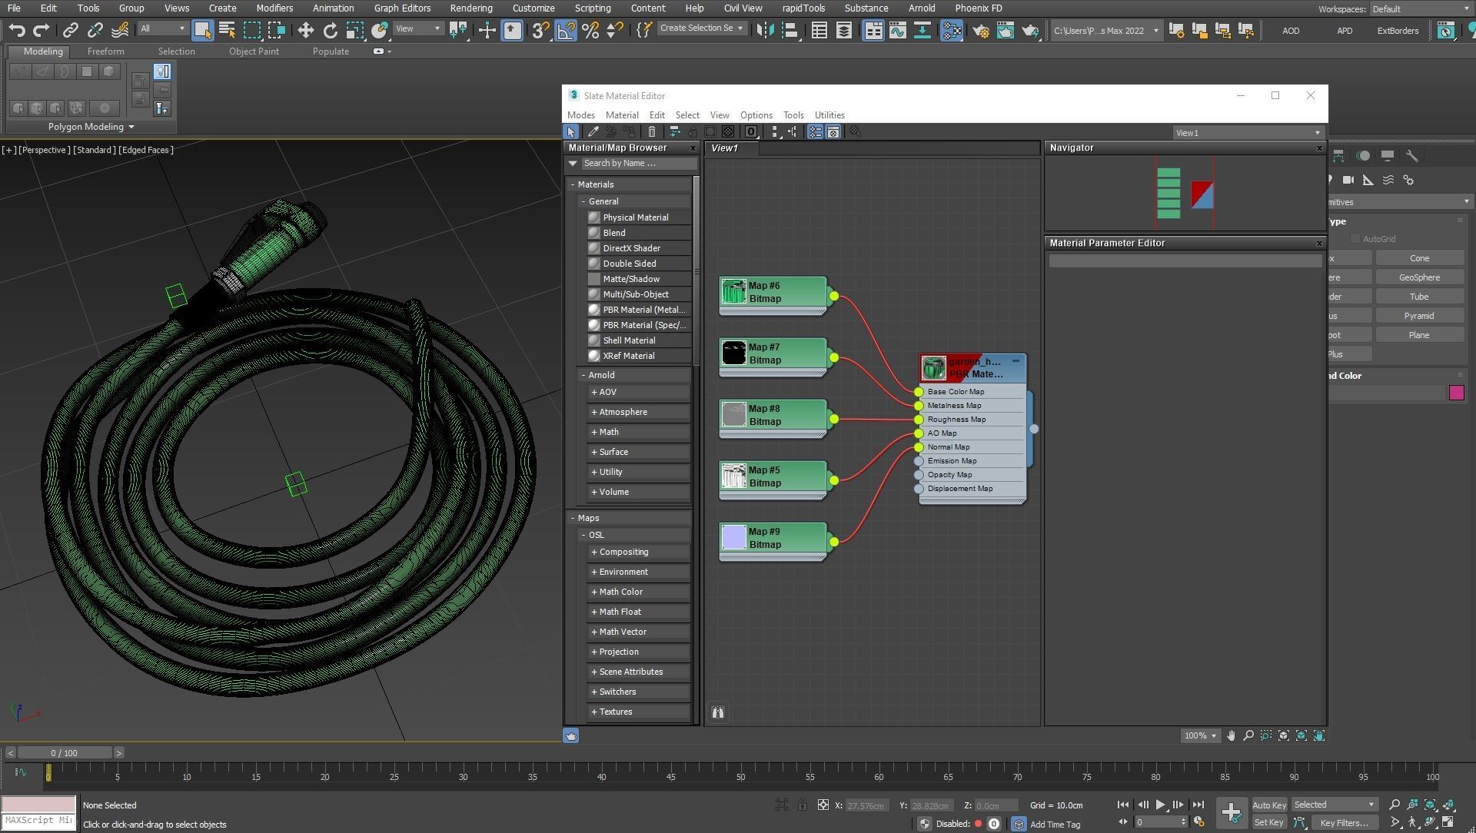Open Create Selection Set dropdown

(702, 28)
